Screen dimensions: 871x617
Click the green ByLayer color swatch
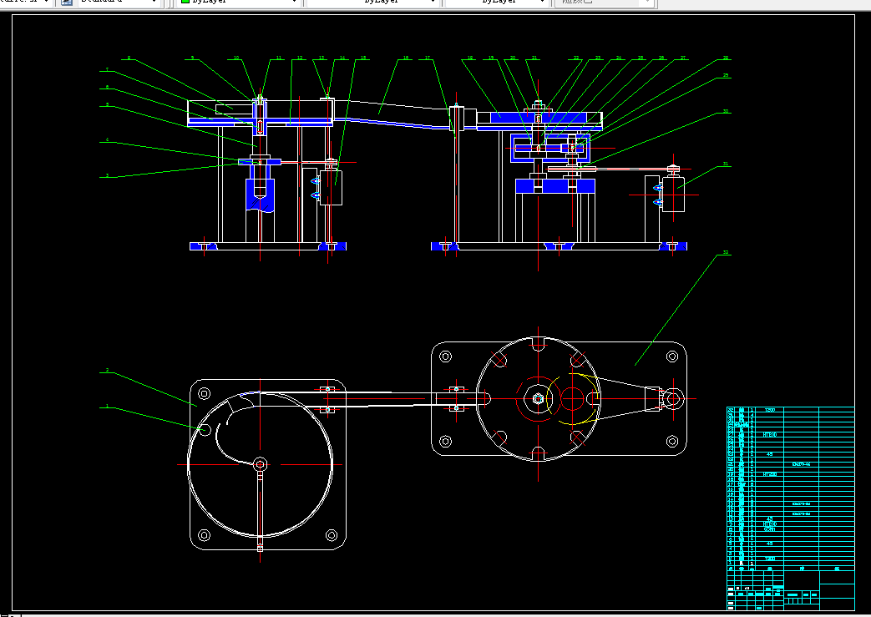tap(185, 2)
